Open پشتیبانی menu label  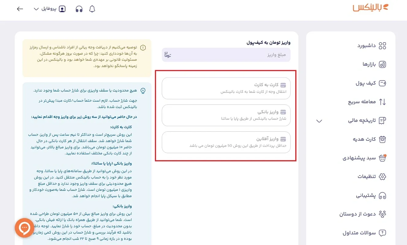click(366, 195)
